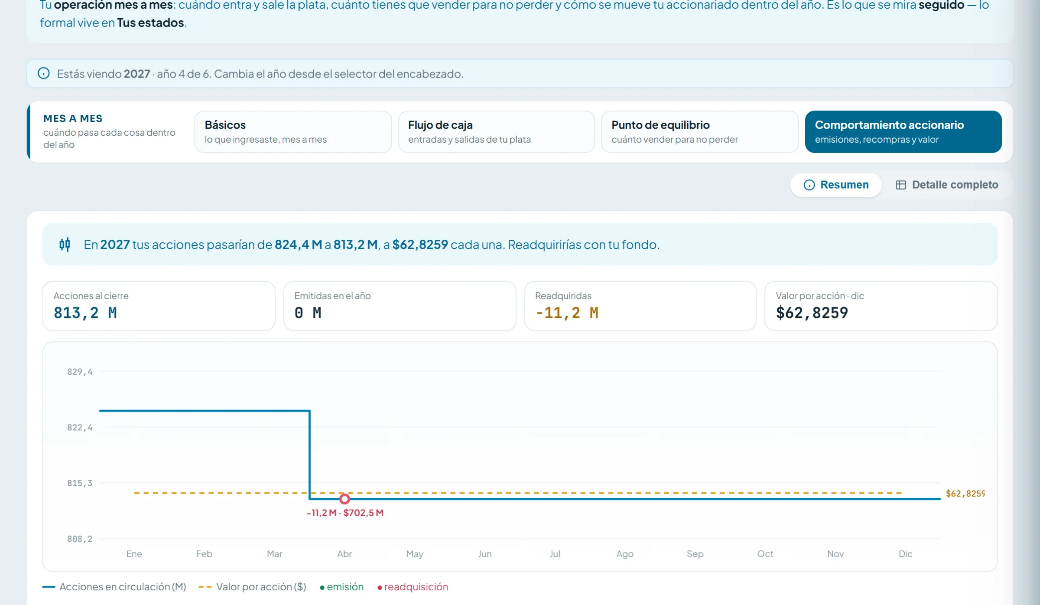Image resolution: width=1040 pixels, height=605 pixels.
Task: Click the Valor por acción · dic value
Action: pyautogui.click(x=812, y=313)
